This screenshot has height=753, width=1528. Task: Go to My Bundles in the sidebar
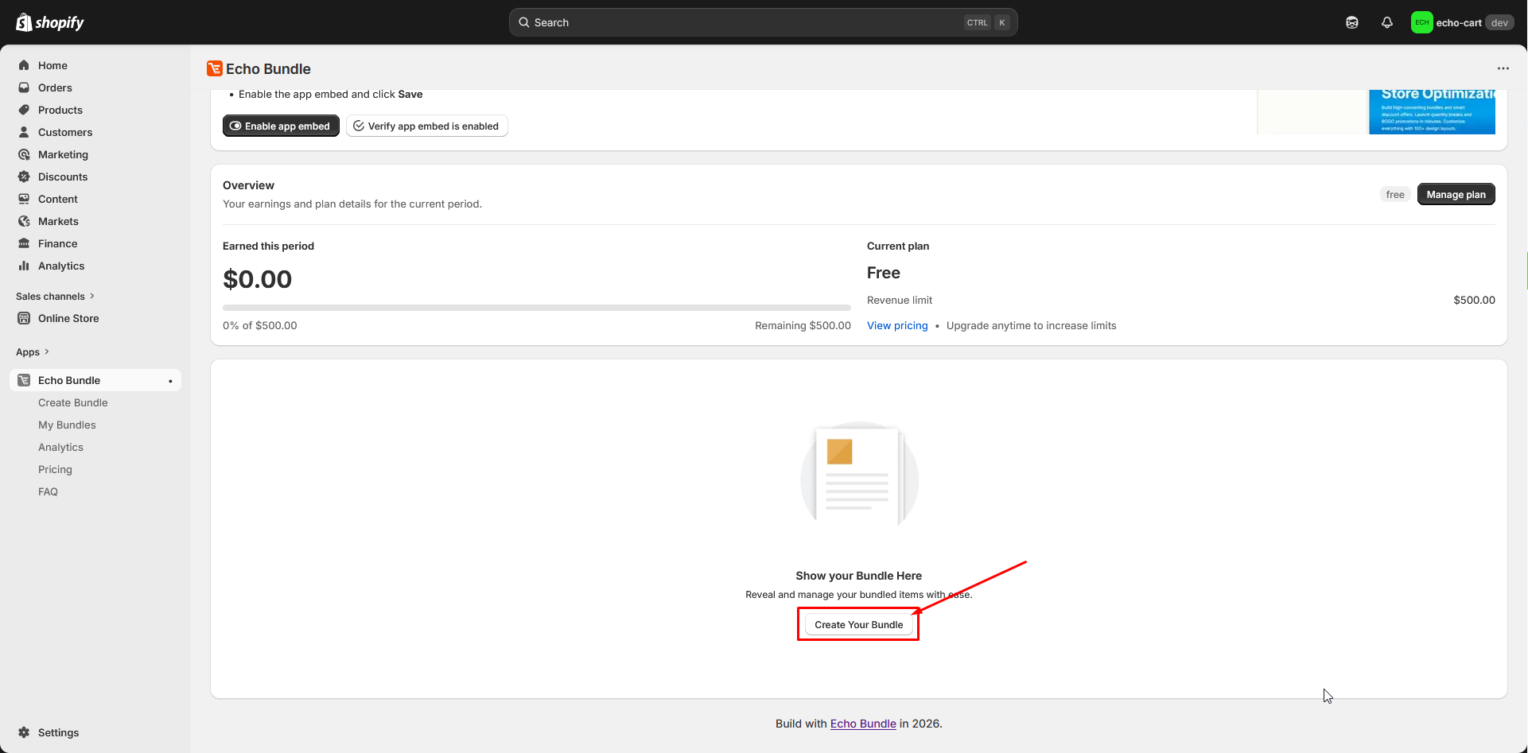(x=67, y=425)
